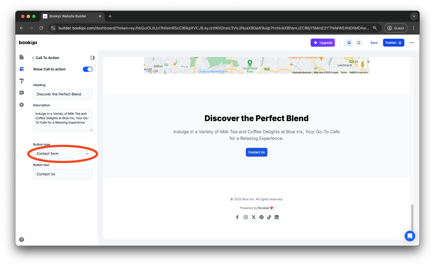435x266 pixels.
Task: Click the browser address bar URL
Action: click(214, 28)
